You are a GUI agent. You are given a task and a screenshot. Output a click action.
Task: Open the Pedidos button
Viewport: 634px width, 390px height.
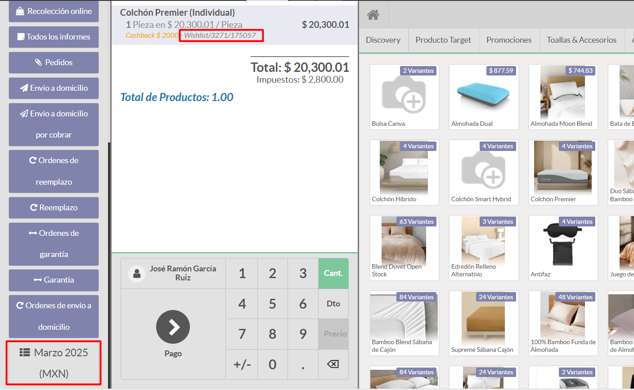click(x=54, y=62)
